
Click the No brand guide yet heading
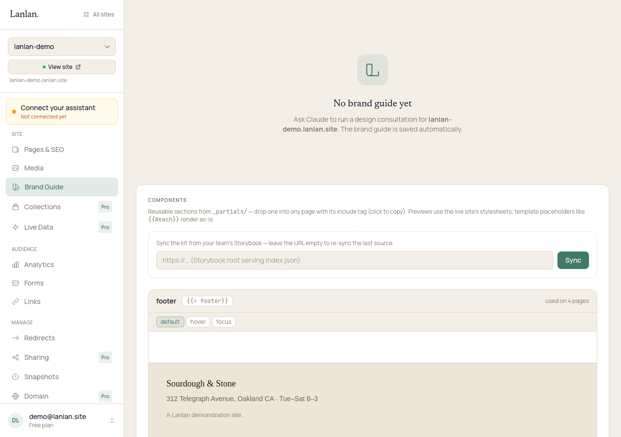tap(373, 103)
